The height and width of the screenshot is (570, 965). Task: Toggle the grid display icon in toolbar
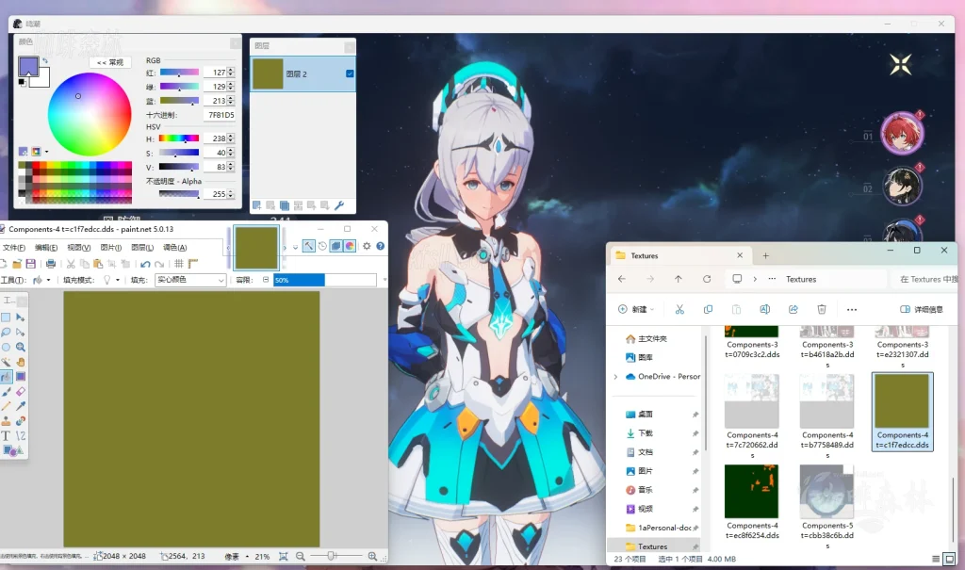tap(177, 264)
